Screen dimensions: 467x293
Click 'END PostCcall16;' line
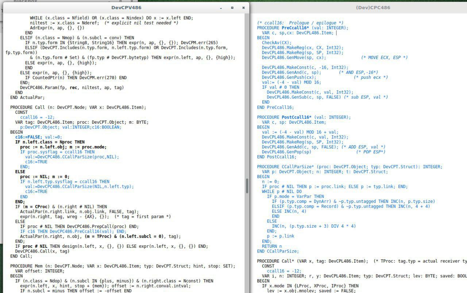277,157
